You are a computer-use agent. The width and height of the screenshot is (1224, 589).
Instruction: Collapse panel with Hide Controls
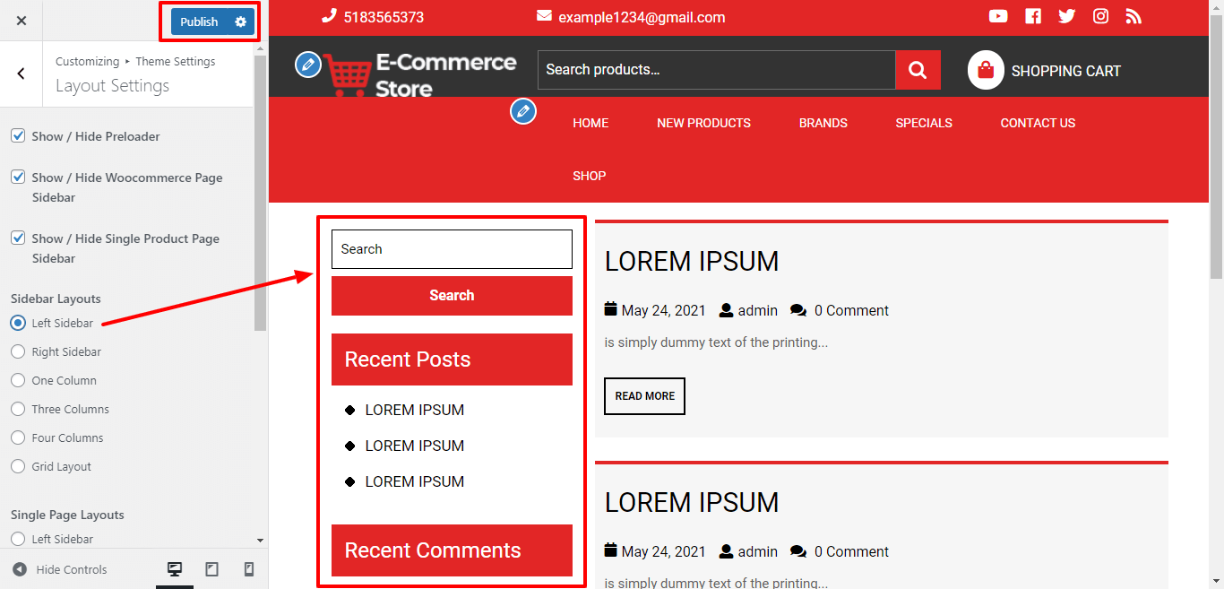(60, 569)
